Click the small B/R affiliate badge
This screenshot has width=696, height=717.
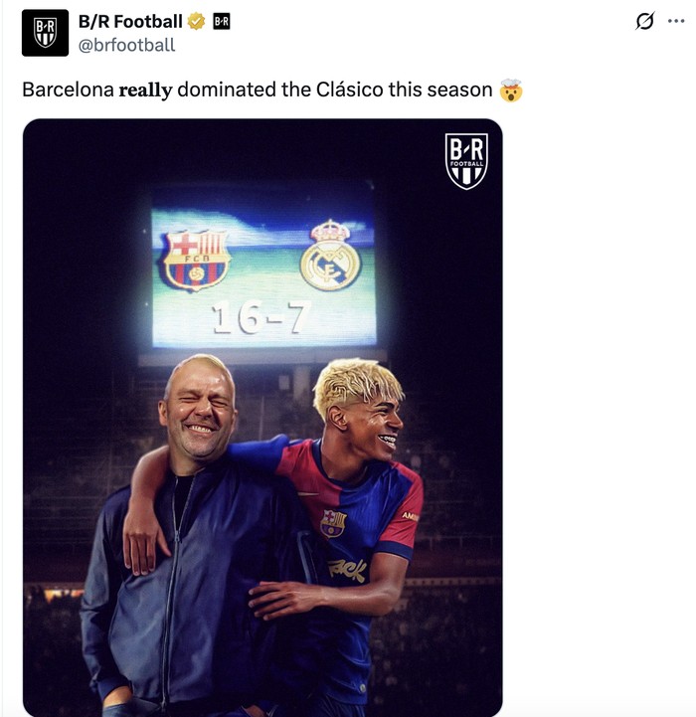click(221, 22)
